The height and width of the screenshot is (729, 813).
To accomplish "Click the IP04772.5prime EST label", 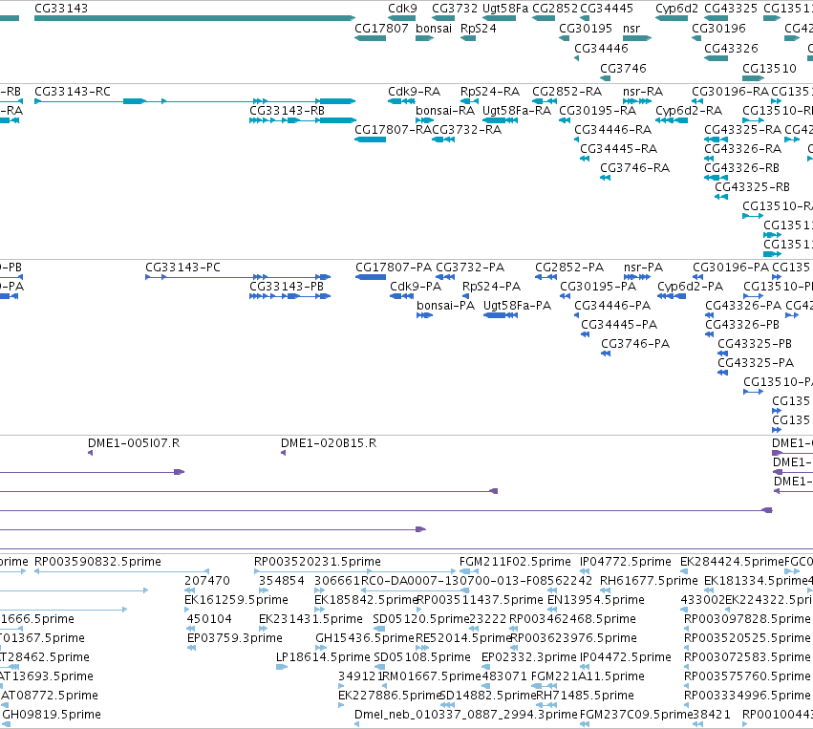I will (x=626, y=562).
